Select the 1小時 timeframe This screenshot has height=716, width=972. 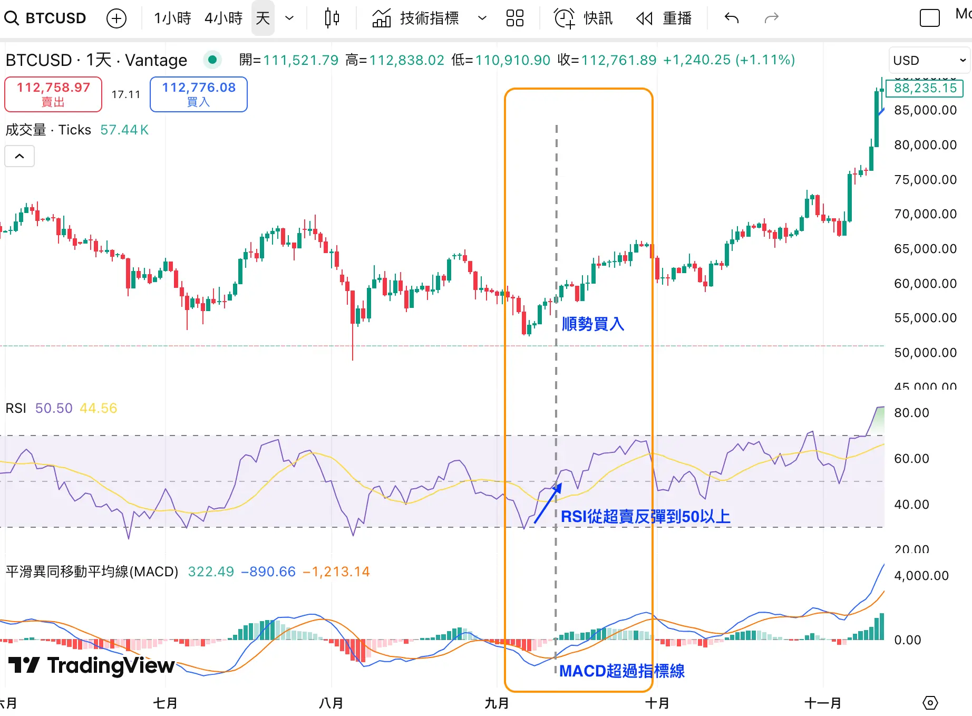click(x=172, y=18)
